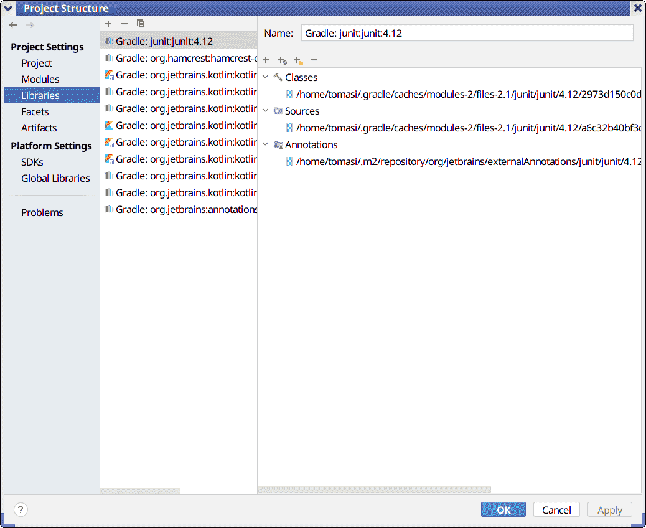Click the back navigation arrow

13,25
